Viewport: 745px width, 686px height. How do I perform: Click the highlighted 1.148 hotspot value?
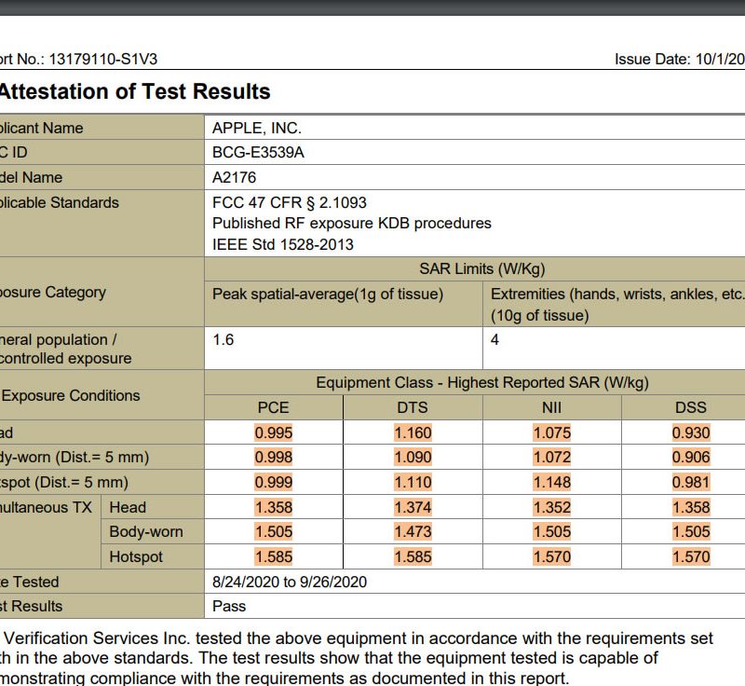pyautogui.click(x=551, y=482)
